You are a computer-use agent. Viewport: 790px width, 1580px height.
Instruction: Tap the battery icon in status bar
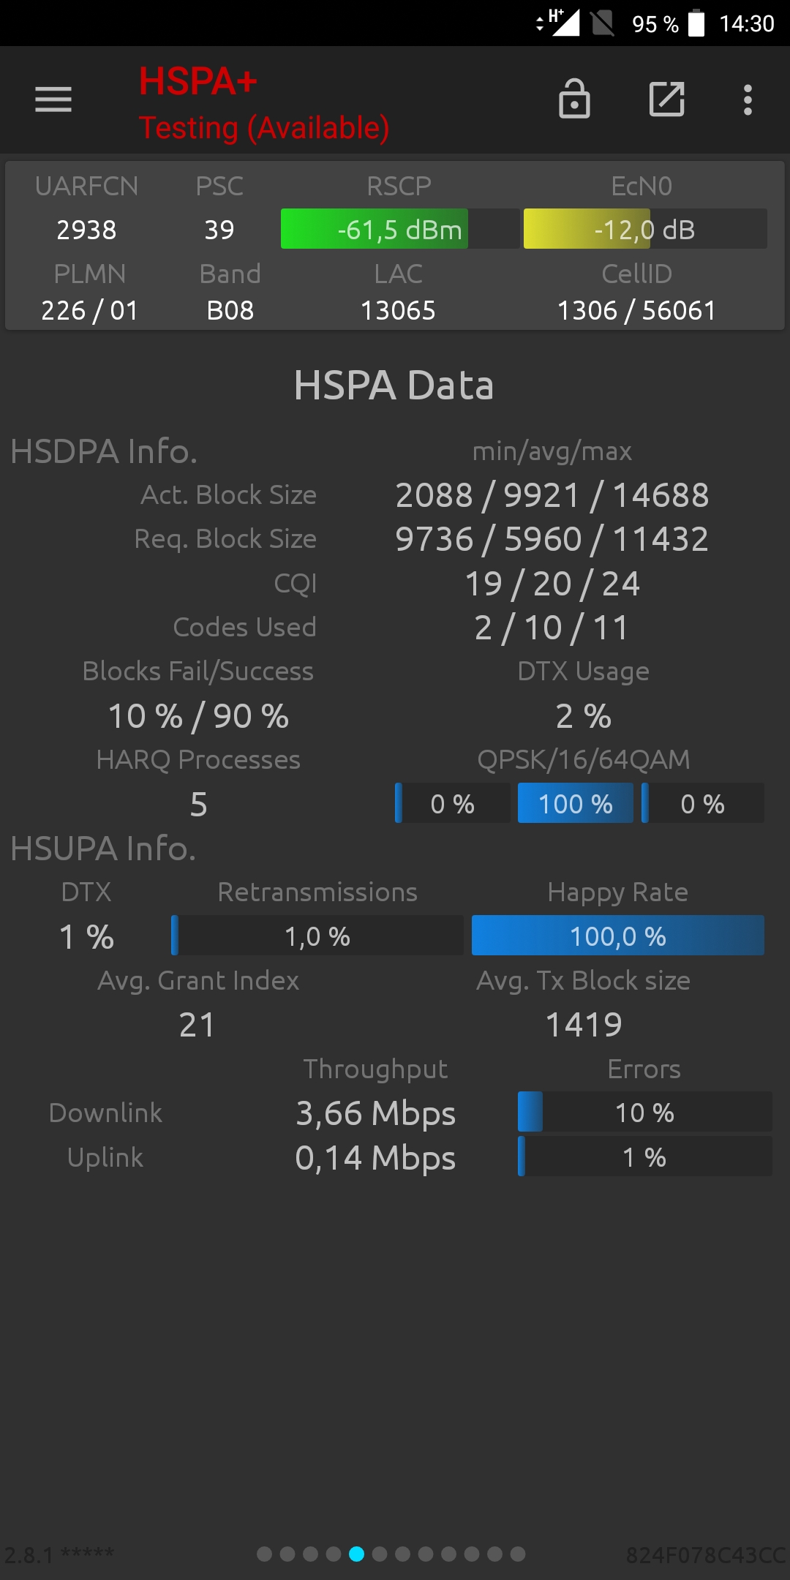[696, 23]
